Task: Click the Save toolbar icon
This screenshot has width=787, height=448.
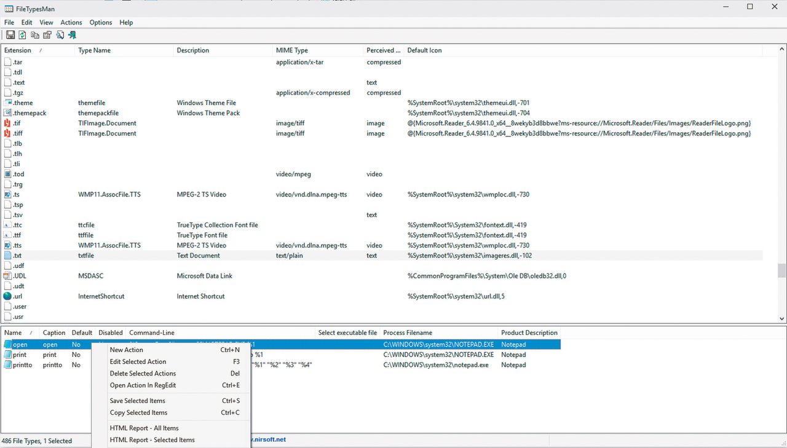Action: point(10,35)
